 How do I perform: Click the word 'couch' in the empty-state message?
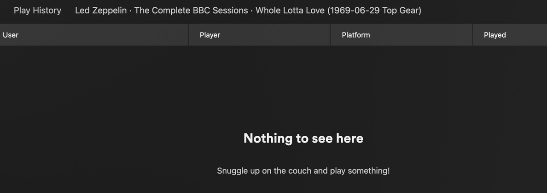coord(299,171)
